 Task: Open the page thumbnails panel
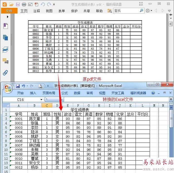(x=5, y=37)
